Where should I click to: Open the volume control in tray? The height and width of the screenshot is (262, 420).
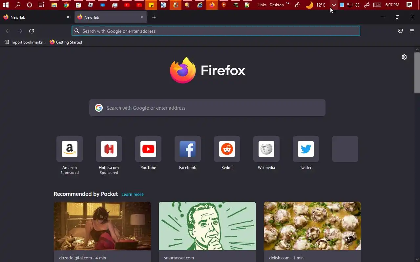[x=357, y=5]
